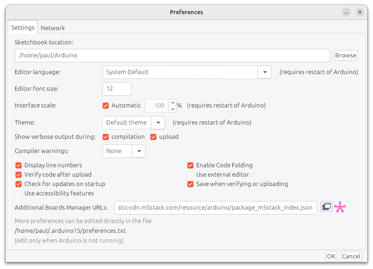This screenshot has width=373, height=269.
Task: Minimize the Preferences dialog
Action: 346,12
